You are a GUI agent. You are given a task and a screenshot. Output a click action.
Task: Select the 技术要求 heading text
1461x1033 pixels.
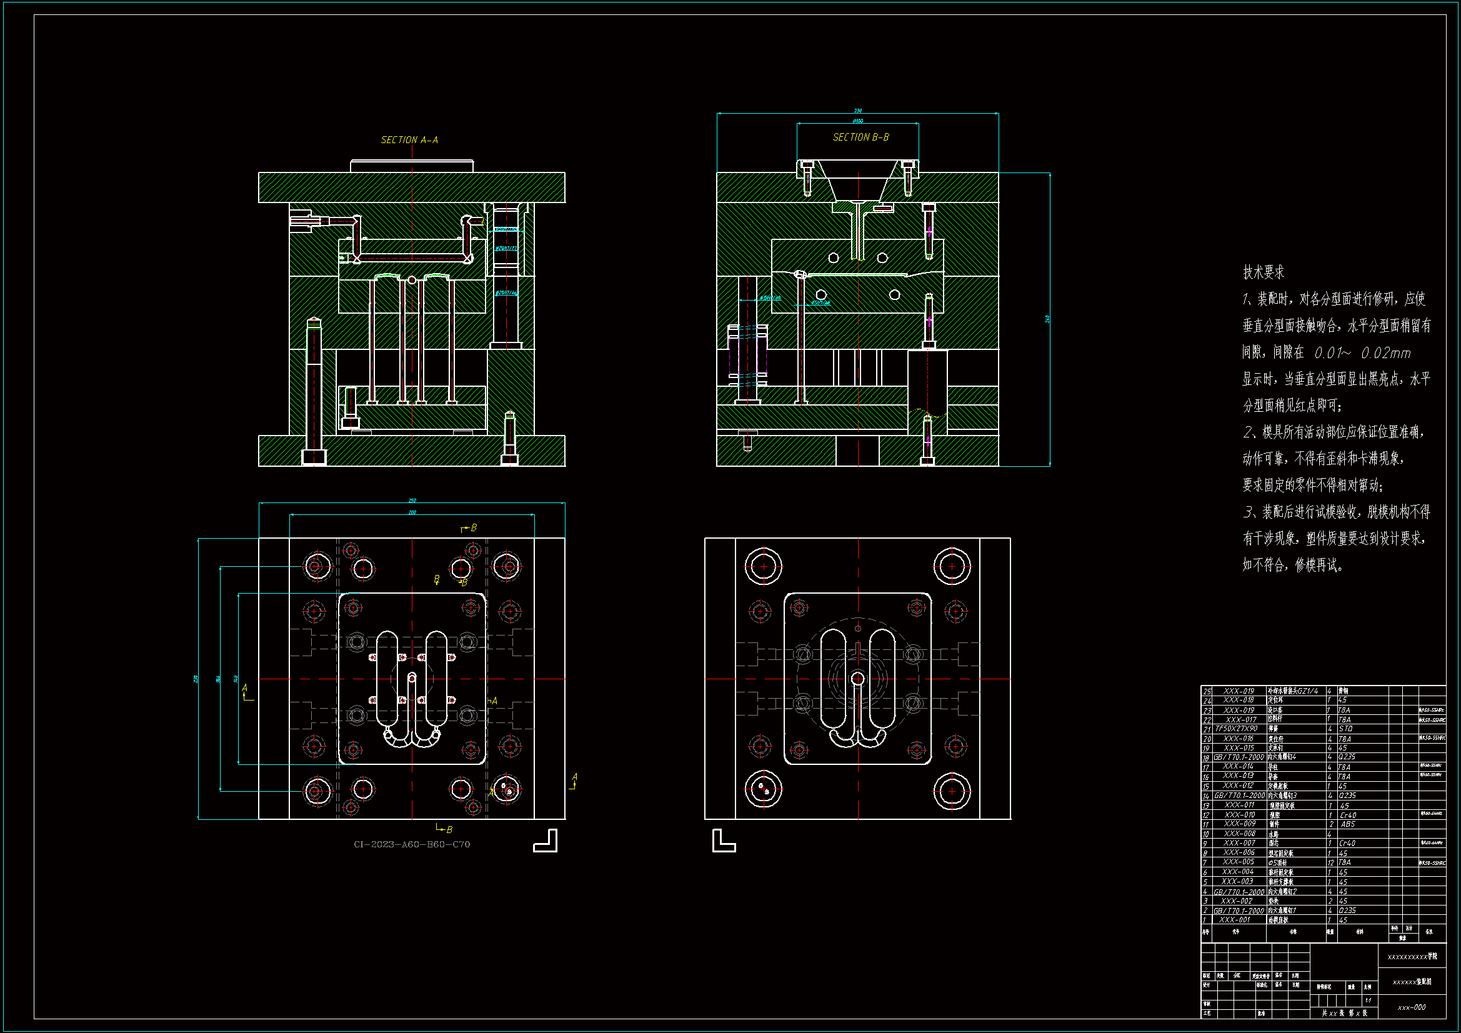pyautogui.click(x=1263, y=272)
